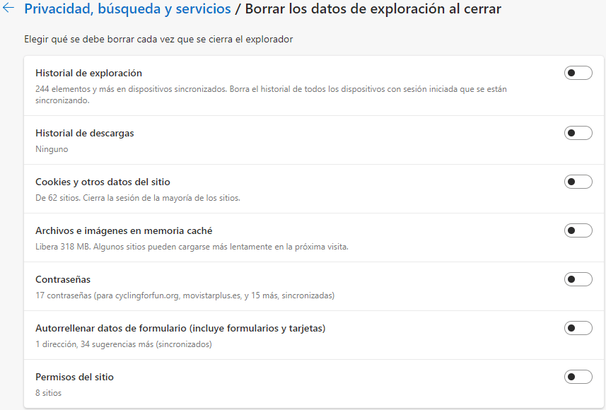This screenshot has height=410, width=606.
Task: Click Autorrellenar datos de formulario label
Action: click(x=180, y=328)
